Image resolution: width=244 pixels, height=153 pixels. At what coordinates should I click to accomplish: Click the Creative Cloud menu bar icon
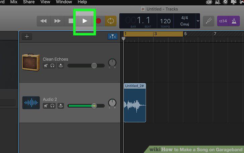point(209,2)
